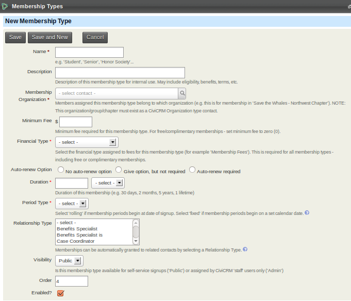The height and width of the screenshot is (301, 351).
Task: Expand the Duration unit dropdown
Action: pos(108,183)
